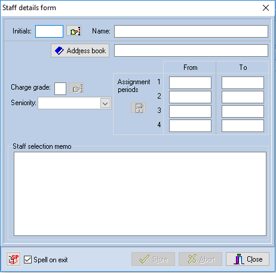Click the To field for period 4

pyautogui.click(x=243, y=125)
